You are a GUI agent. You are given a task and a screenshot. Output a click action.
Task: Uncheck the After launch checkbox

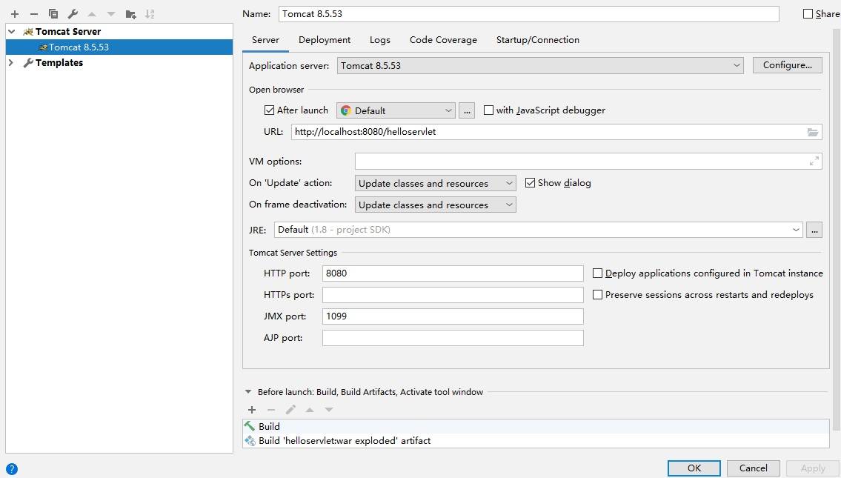pyautogui.click(x=269, y=110)
